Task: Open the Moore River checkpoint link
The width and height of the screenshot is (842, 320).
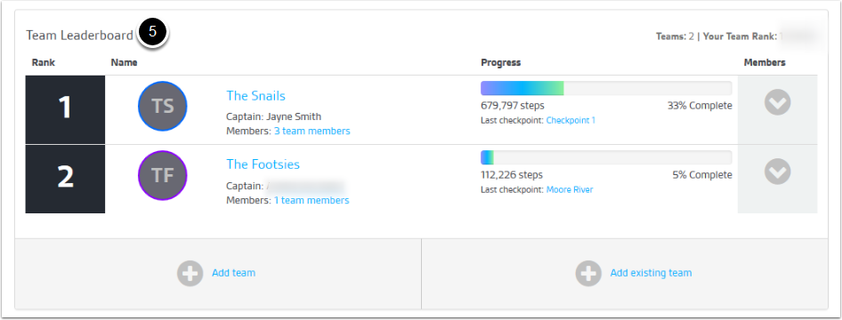Action: (x=570, y=189)
